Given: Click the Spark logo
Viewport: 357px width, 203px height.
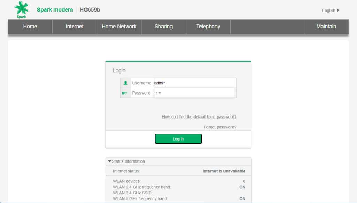Looking at the screenshot, I should (x=21, y=9).
